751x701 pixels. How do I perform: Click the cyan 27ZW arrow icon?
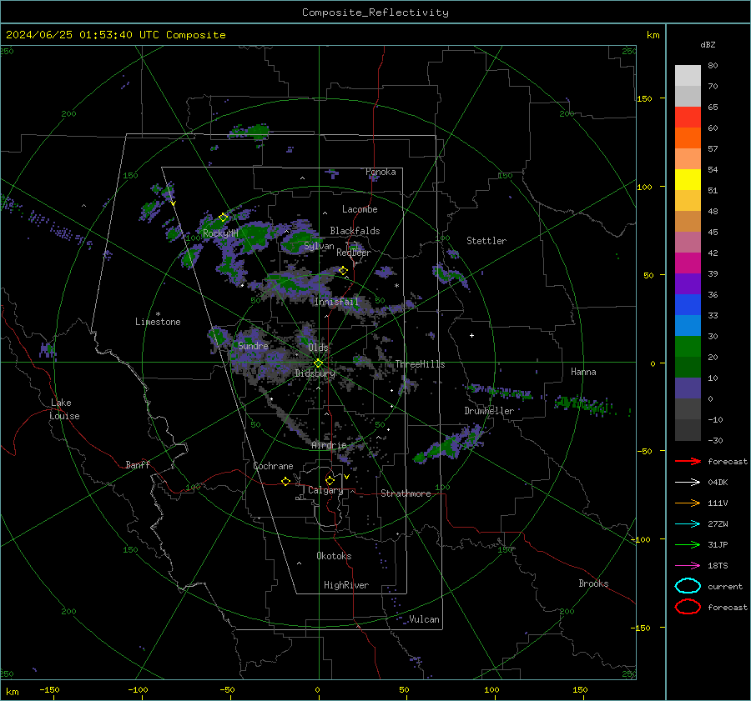[688, 524]
